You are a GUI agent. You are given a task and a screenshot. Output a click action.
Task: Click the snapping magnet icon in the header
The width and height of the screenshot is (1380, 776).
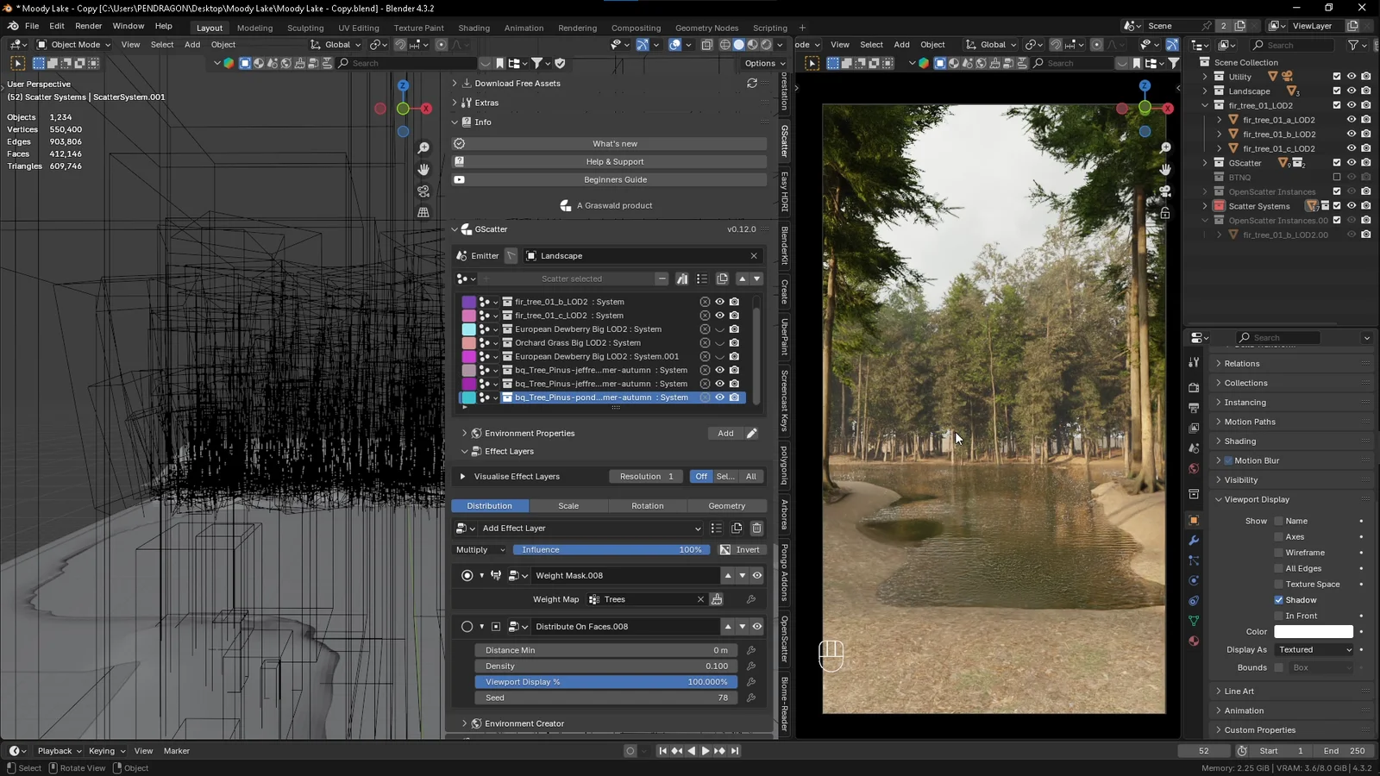pos(400,44)
